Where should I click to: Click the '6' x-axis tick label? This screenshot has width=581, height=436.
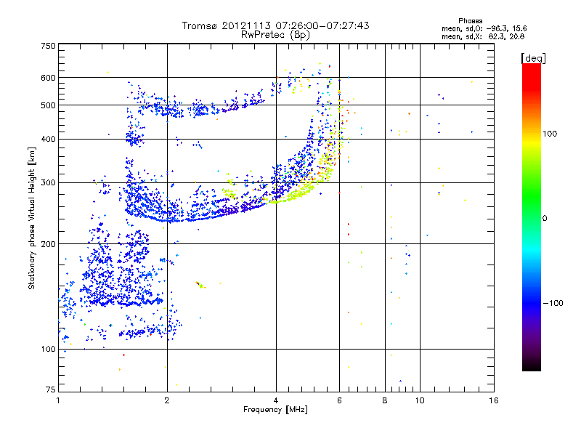(339, 400)
